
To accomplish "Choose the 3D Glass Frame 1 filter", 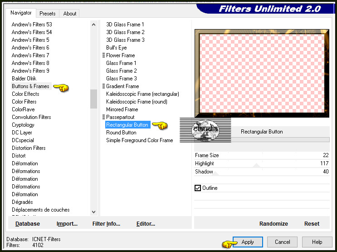I will tap(125, 25).
